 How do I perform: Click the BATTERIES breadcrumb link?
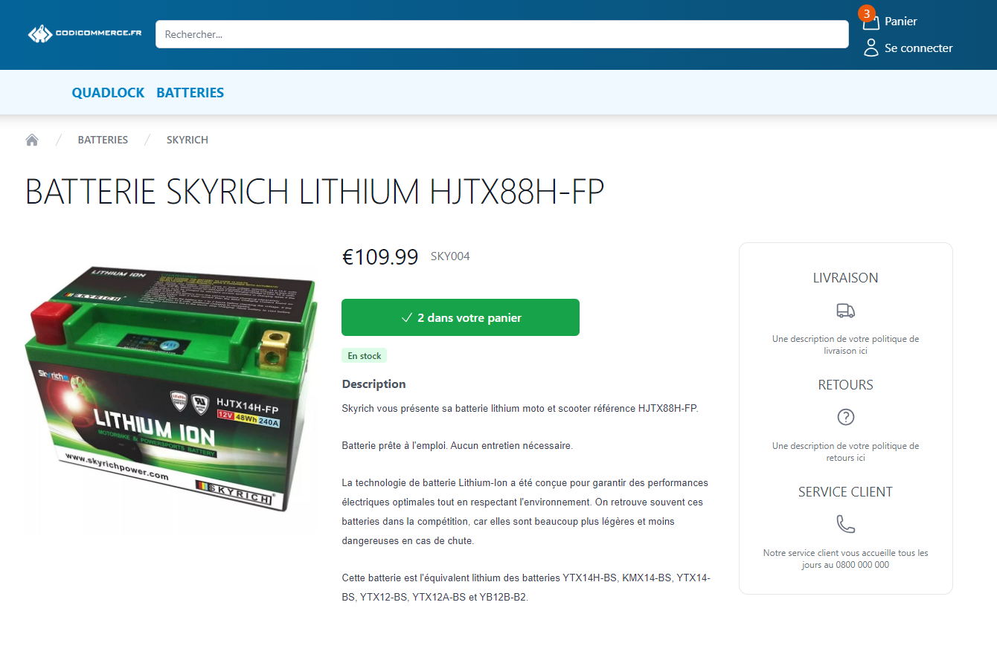coord(103,140)
